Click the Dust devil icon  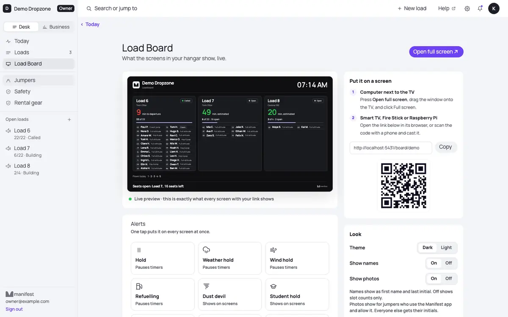(x=207, y=286)
